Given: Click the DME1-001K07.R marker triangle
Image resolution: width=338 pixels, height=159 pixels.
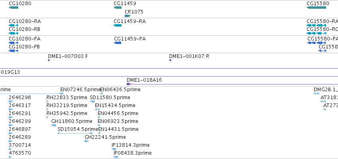Looking at the screenshot, I should tap(170, 60).
